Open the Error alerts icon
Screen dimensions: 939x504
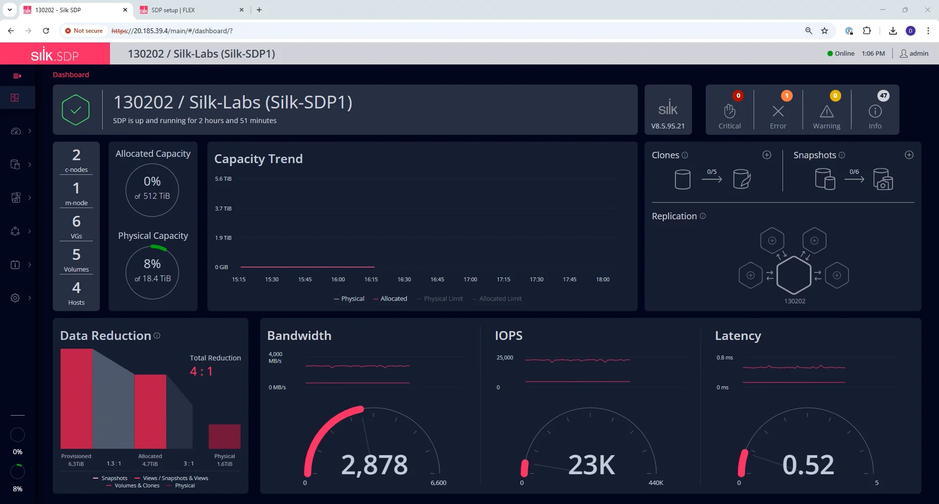[x=778, y=112]
